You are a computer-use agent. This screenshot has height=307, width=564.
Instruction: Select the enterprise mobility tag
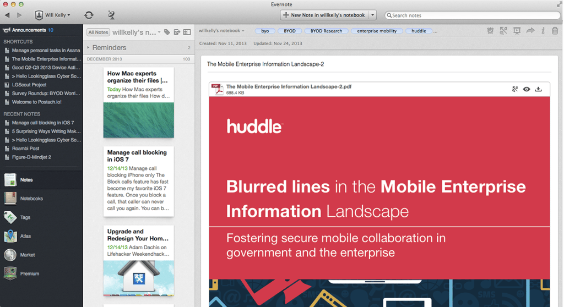click(377, 31)
